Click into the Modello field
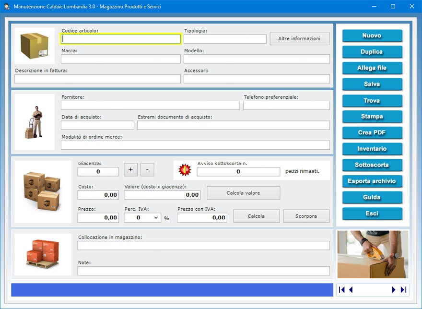422x309 pixels. (x=257, y=59)
